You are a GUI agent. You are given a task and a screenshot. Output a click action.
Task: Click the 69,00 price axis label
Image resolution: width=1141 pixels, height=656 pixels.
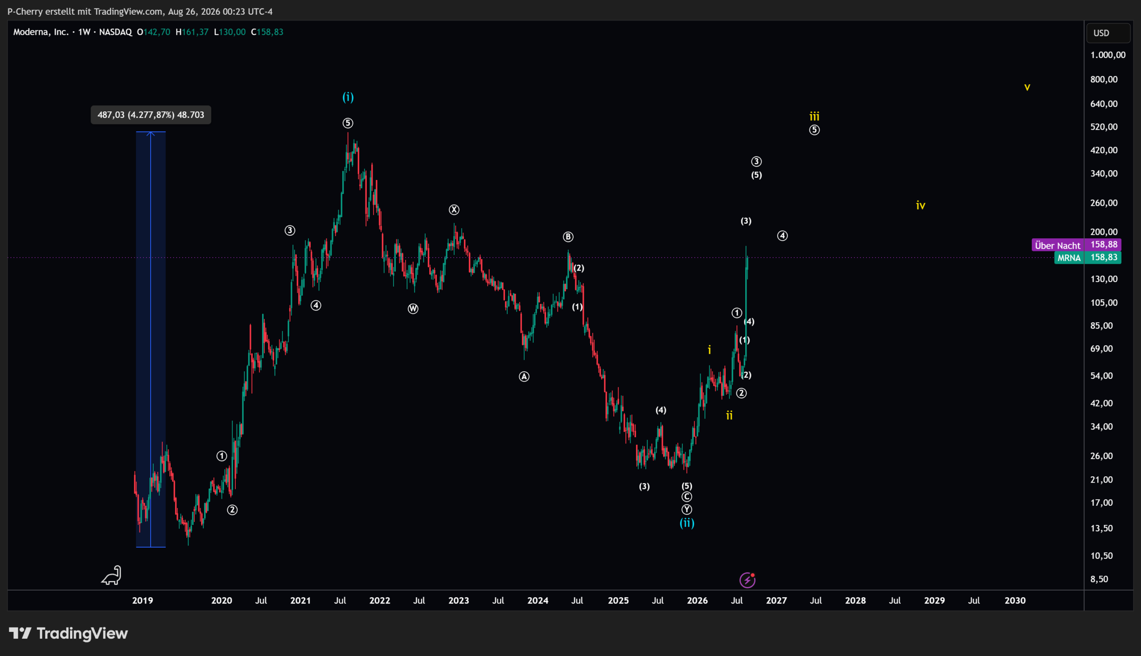coord(1102,349)
